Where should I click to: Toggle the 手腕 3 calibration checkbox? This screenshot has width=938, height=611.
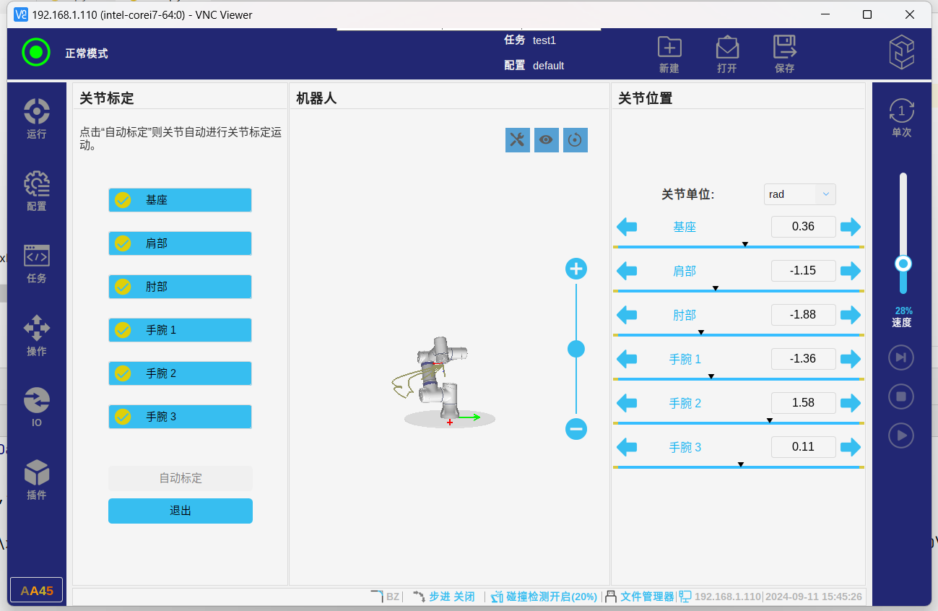pos(123,417)
